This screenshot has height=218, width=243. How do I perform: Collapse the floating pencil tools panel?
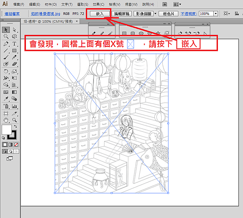tap(108, 24)
